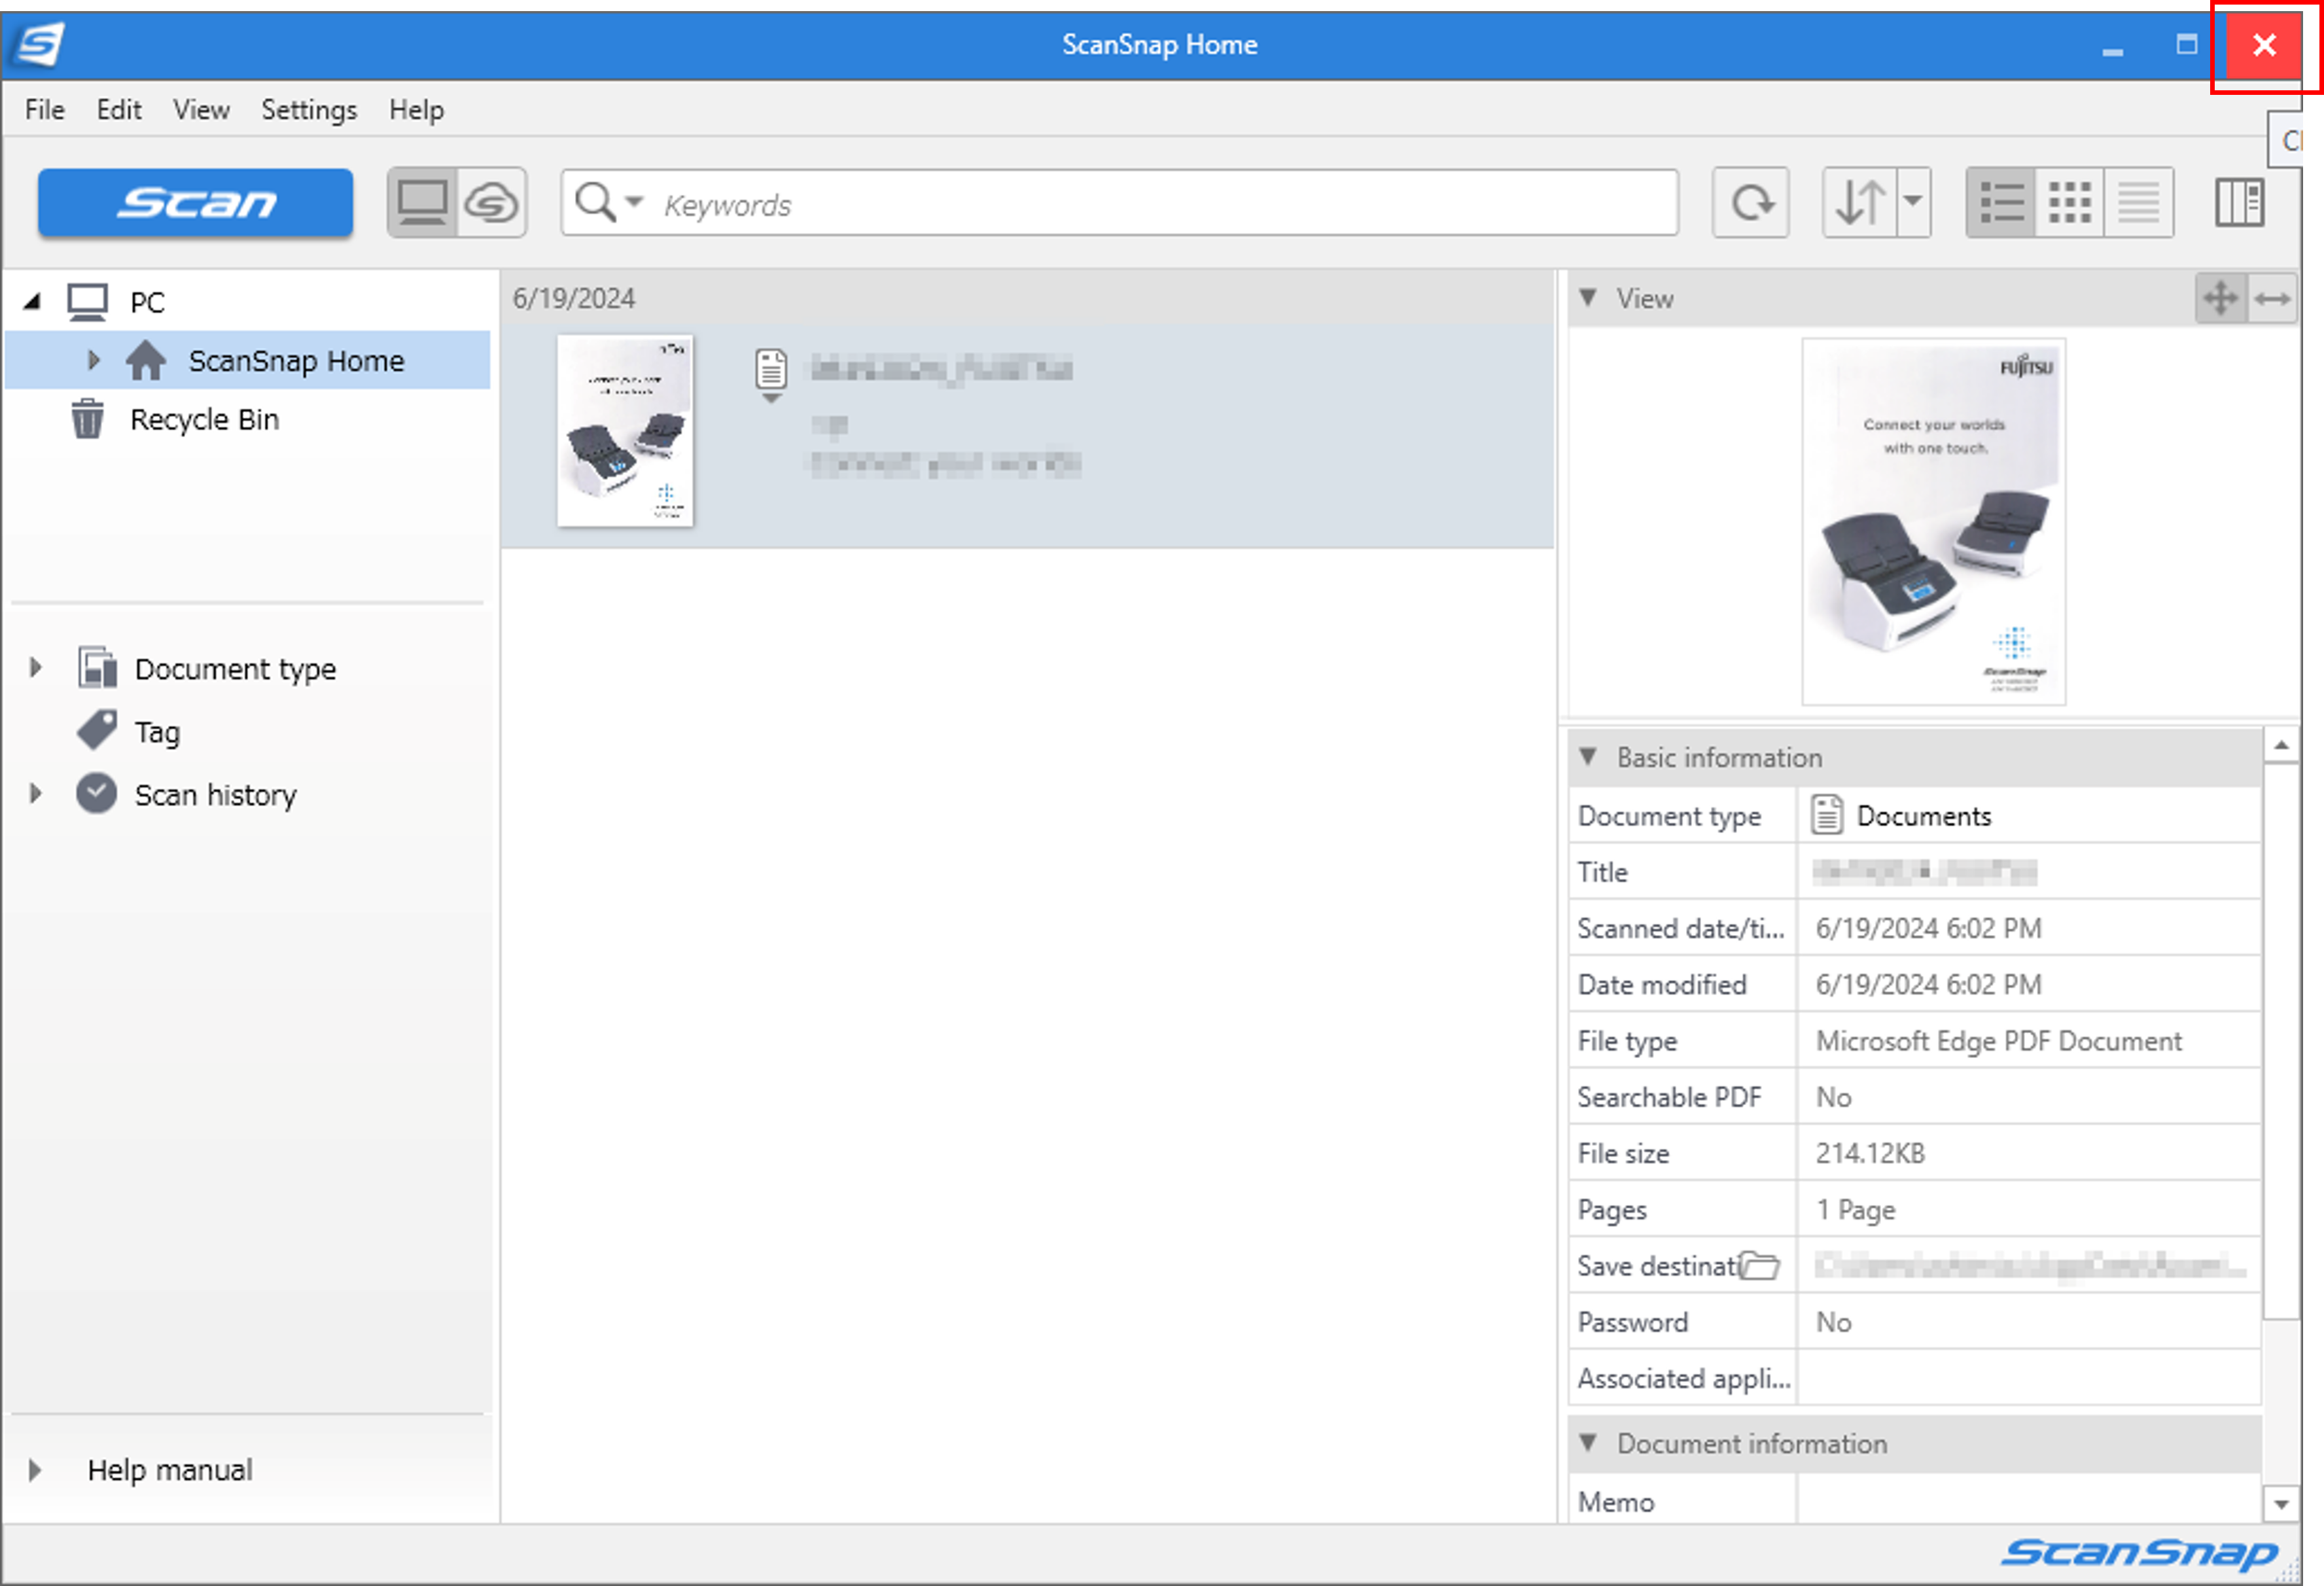Screen dimensions: 2324x1586
Task: Switch to compact lines view
Action: pyautogui.click(x=2138, y=203)
